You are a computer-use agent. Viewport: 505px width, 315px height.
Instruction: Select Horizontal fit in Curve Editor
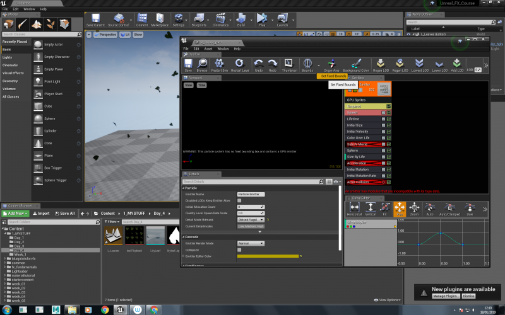click(x=354, y=209)
